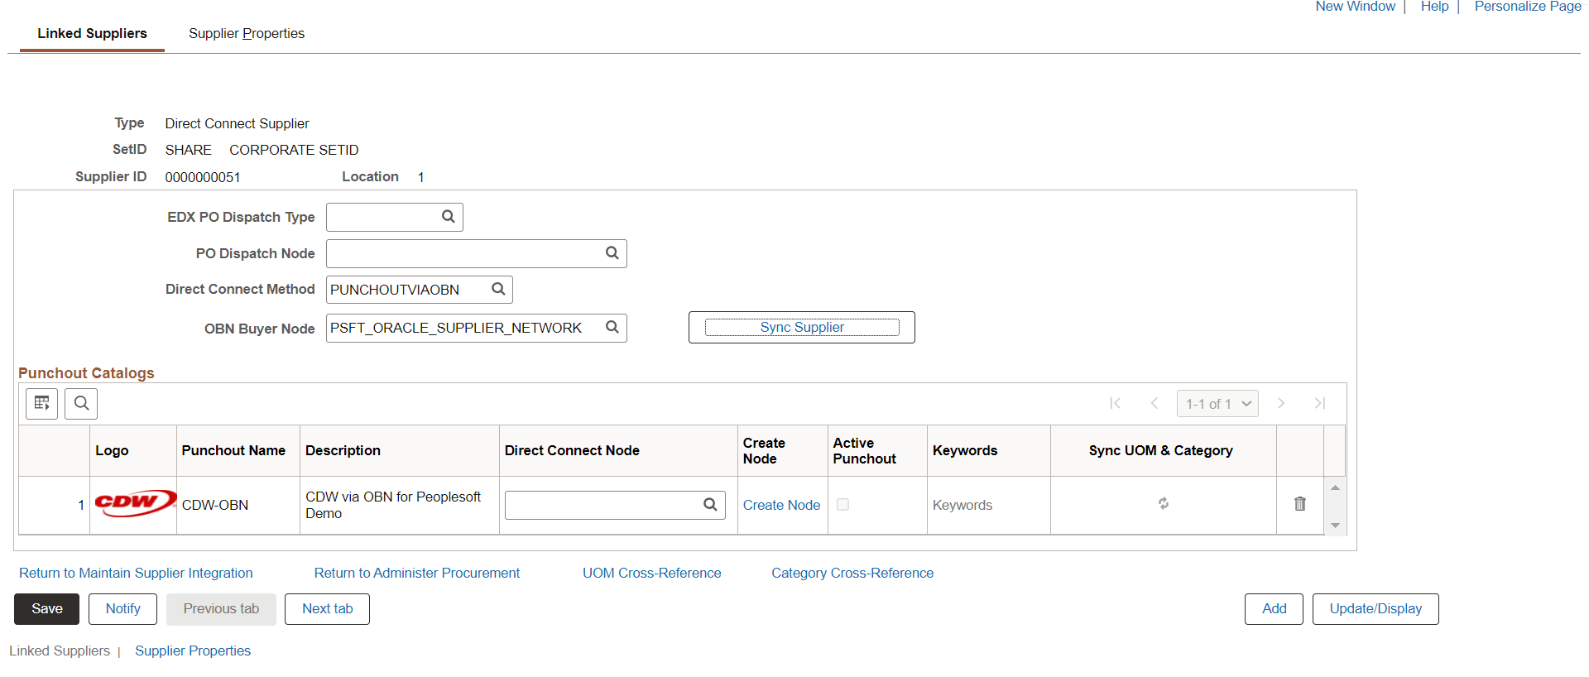
Task: Toggle Active Punchout checkbox for CDW-OBN
Action: coord(843,504)
